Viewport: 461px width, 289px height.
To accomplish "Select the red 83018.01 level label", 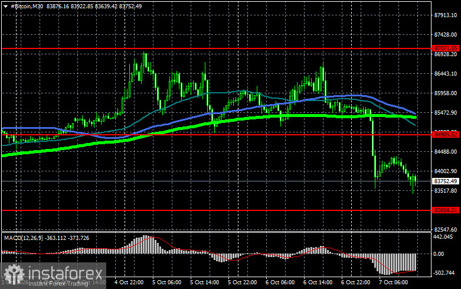I will (446, 210).
